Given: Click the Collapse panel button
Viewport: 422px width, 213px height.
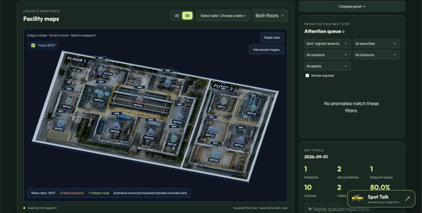Looking at the screenshot, I should [352, 6].
